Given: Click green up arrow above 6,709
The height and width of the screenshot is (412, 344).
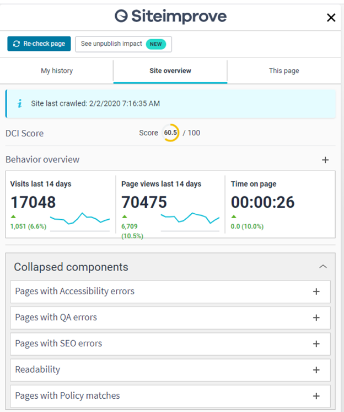Looking at the screenshot, I should coord(125,216).
